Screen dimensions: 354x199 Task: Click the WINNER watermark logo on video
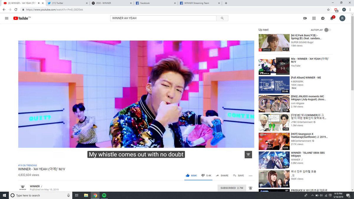[248, 154]
